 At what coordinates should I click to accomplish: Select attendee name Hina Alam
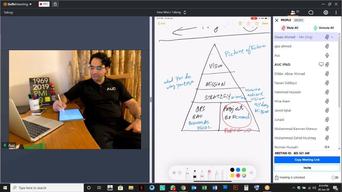[x=282, y=101]
